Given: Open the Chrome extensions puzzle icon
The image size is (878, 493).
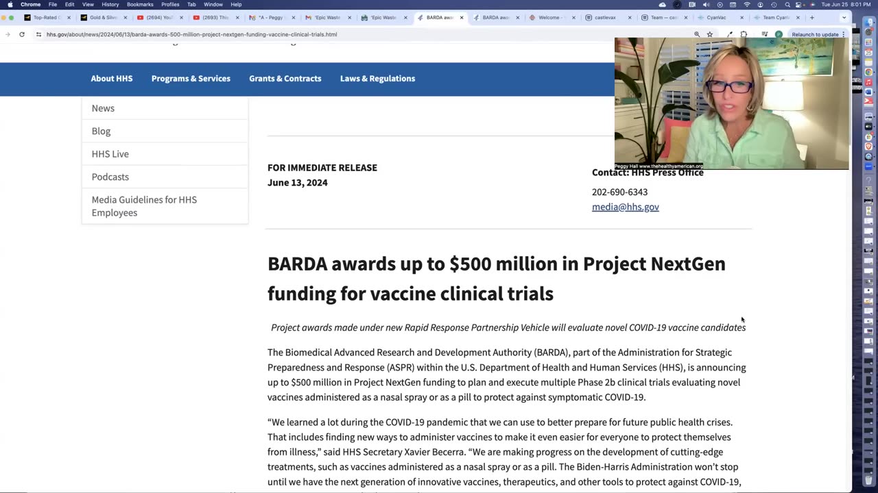Looking at the screenshot, I should 744,34.
